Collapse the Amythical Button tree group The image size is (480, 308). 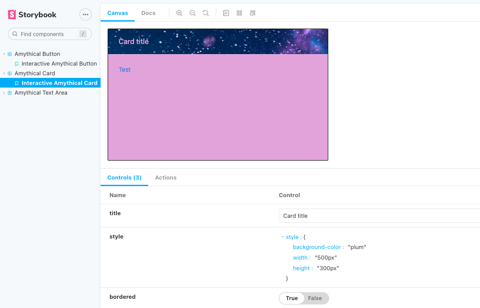coord(4,54)
